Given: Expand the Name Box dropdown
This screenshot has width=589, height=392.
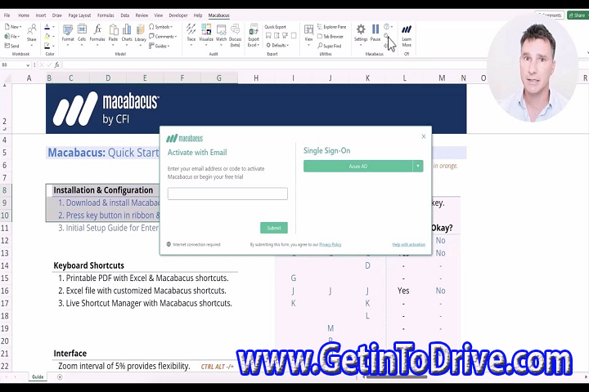Looking at the screenshot, I should 28,65.
